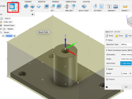Open the Orientation dropdown in Work Coordinate System
The height and width of the screenshot is (99, 132).
[126, 55]
